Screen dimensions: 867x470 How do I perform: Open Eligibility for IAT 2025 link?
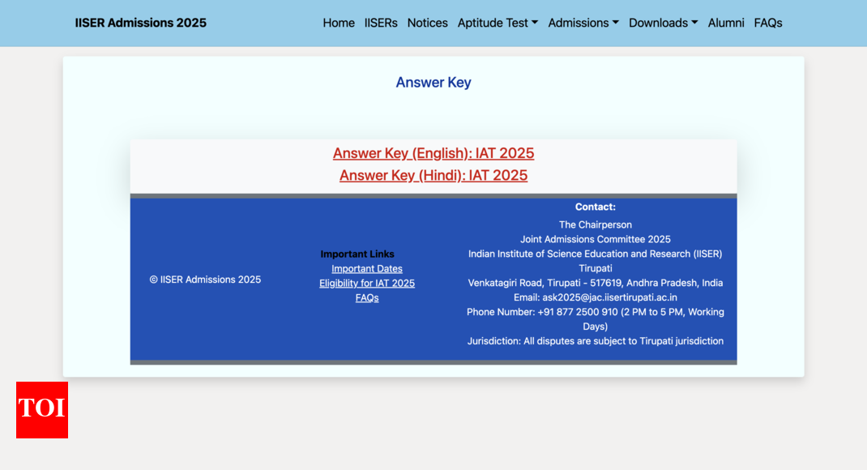367,283
